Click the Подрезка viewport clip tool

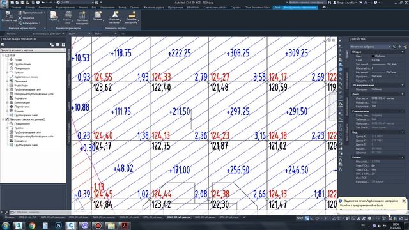tap(26, 18)
